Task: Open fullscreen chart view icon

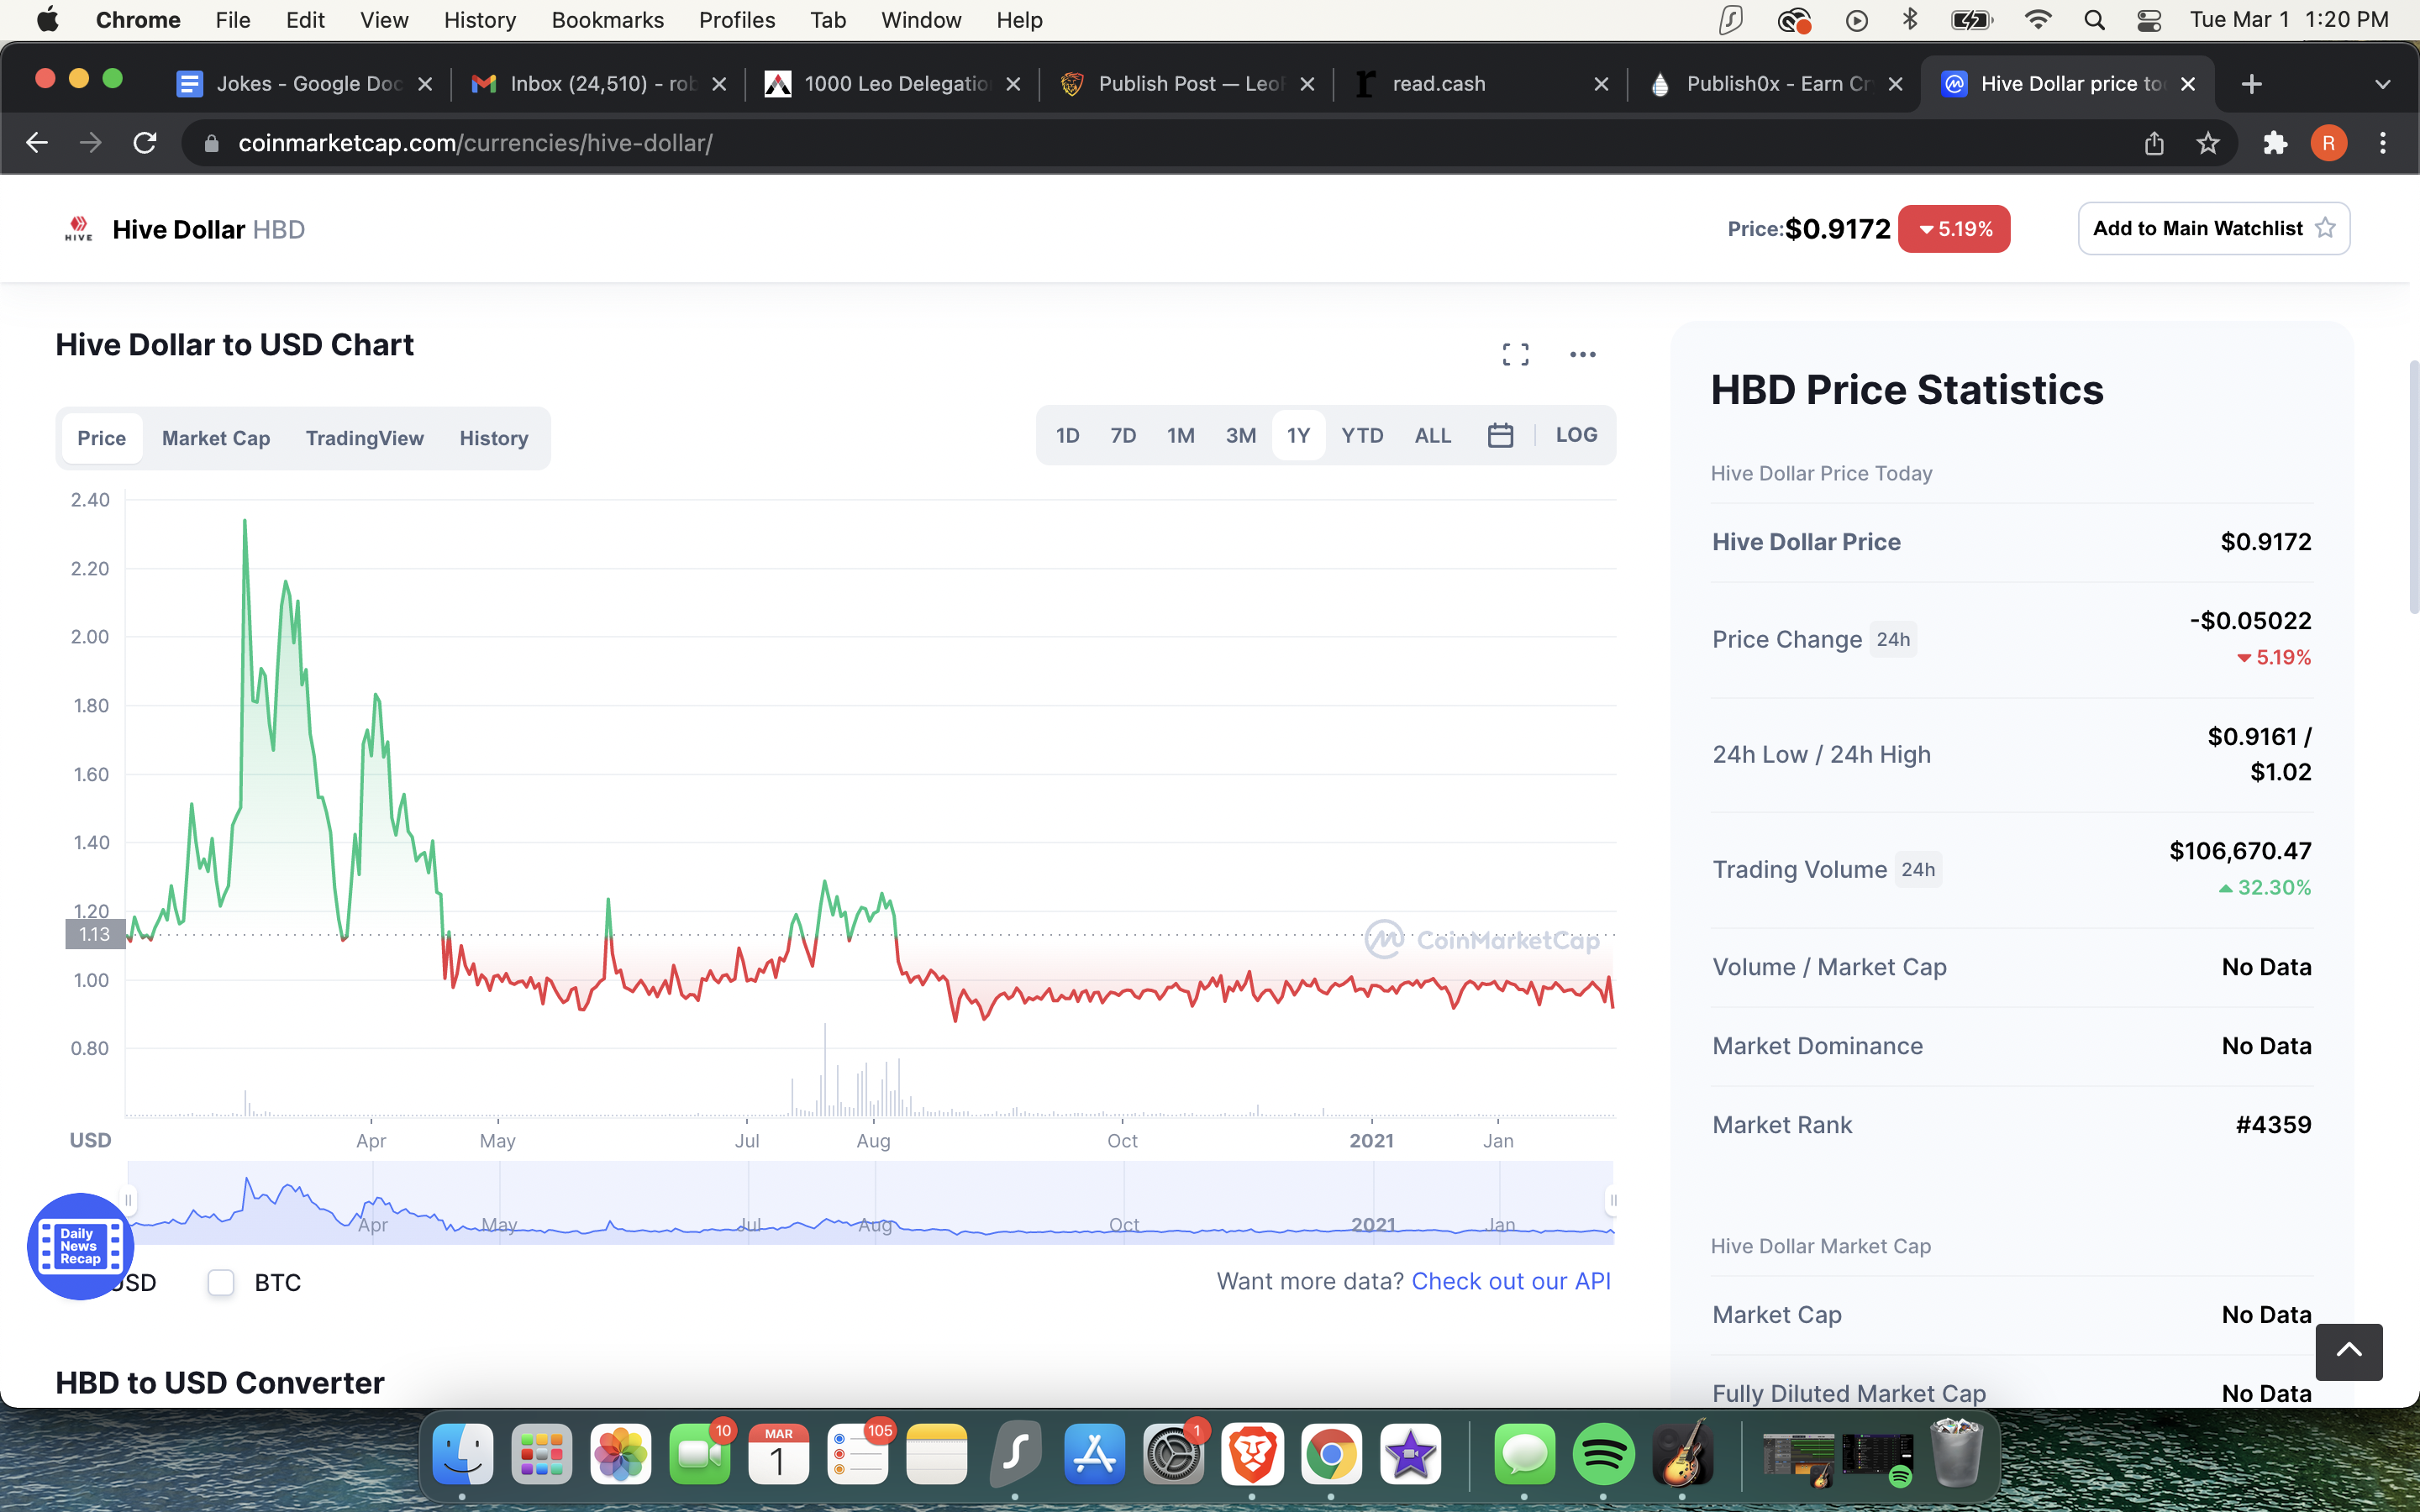Action: coord(1515,354)
